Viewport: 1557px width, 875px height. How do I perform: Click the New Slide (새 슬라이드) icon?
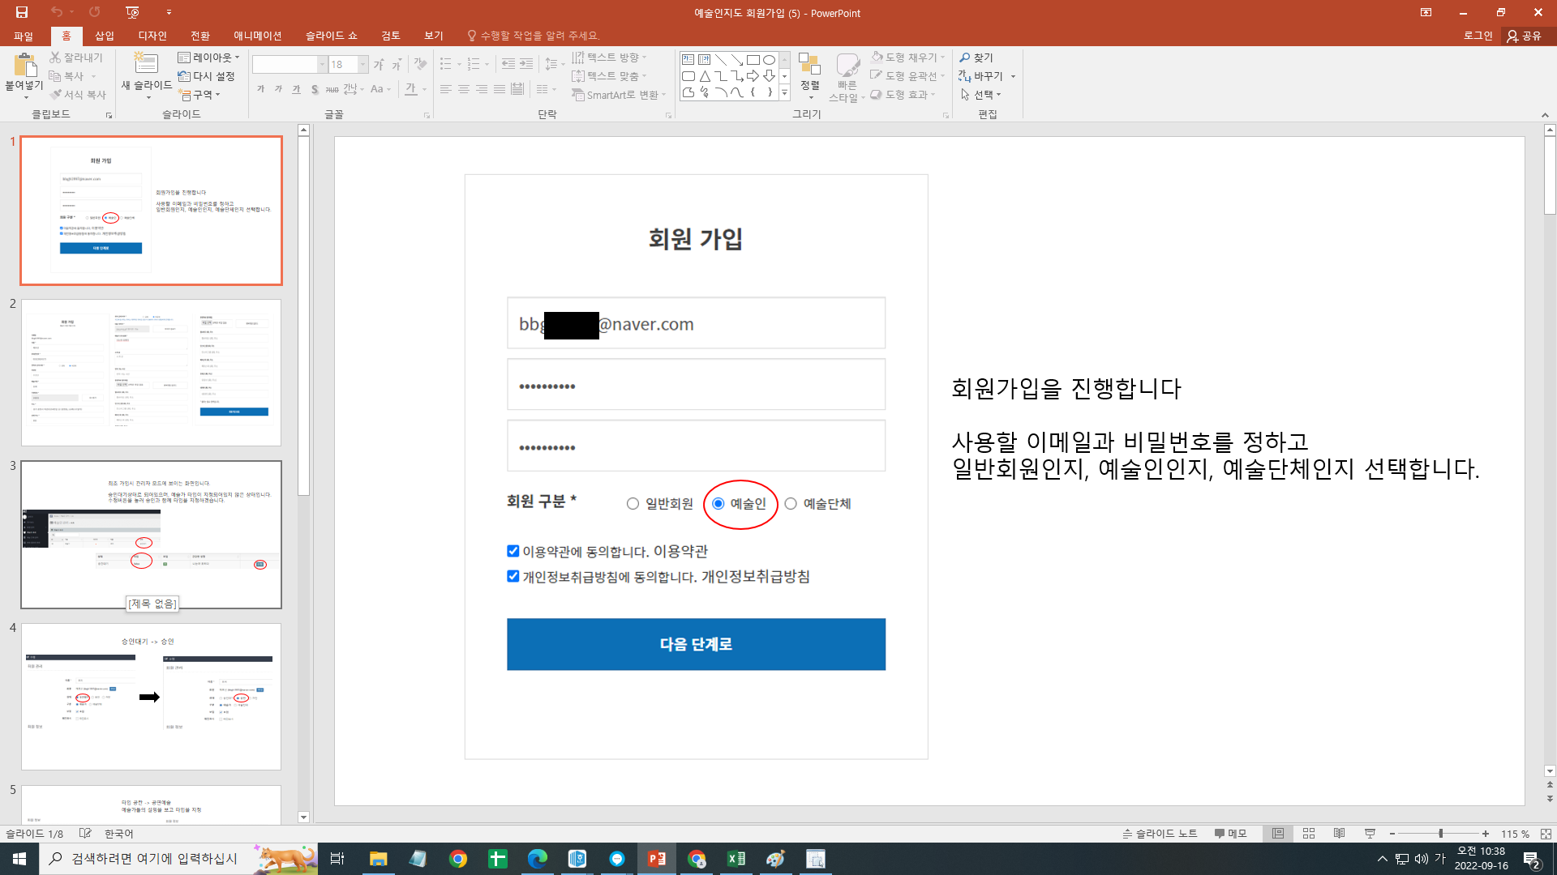pos(146,63)
